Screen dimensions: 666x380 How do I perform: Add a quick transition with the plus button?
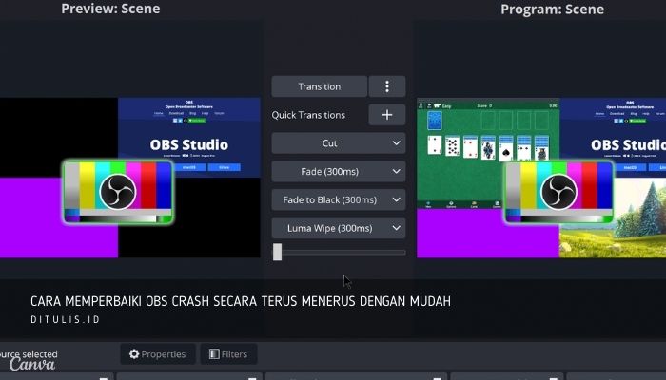click(x=387, y=115)
